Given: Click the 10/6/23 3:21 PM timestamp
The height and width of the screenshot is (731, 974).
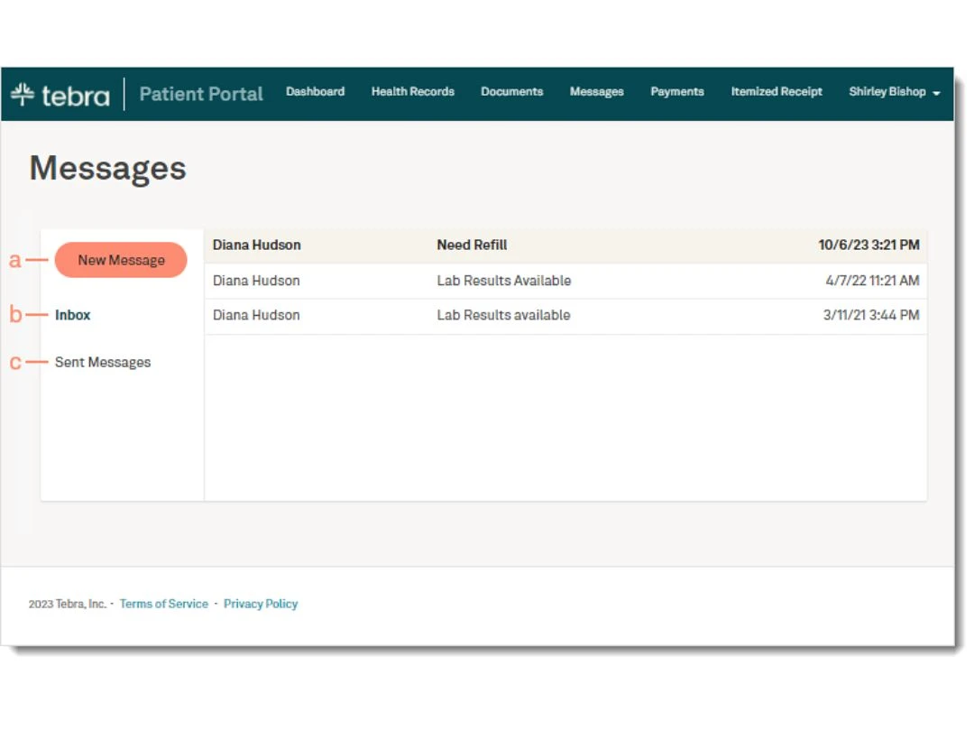Looking at the screenshot, I should pyautogui.click(x=868, y=245).
